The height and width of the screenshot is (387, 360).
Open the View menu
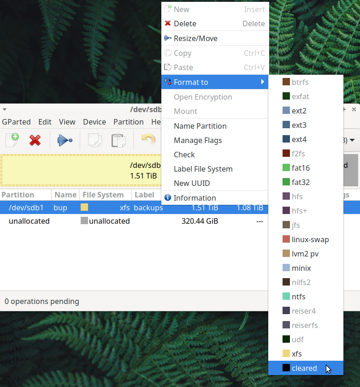(x=67, y=122)
